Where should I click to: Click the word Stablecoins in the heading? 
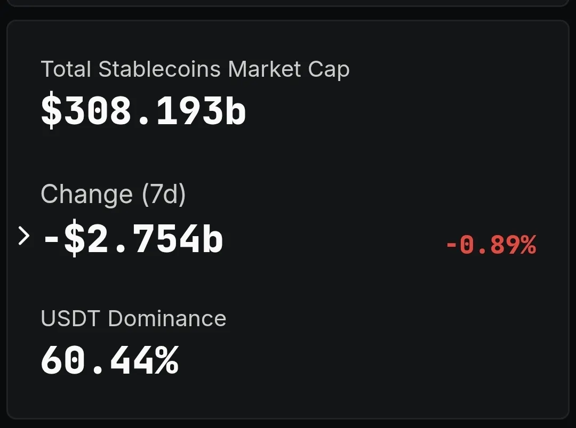(x=160, y=70)
